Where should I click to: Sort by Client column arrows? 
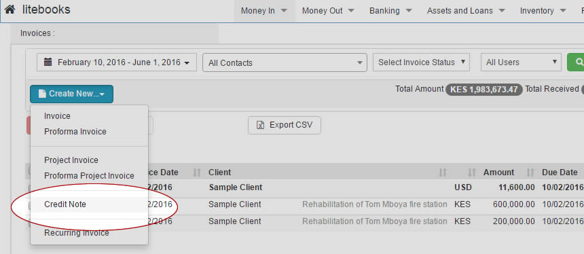[443, 173]
